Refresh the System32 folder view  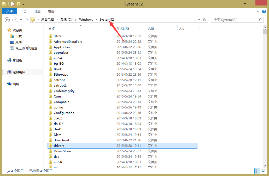tap(204, 20)
